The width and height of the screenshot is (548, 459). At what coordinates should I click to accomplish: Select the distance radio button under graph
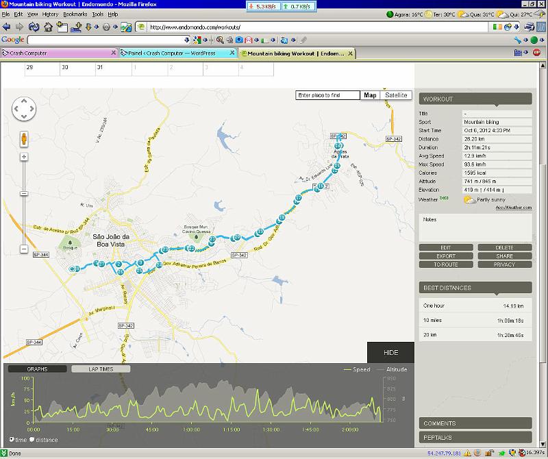pyautogui.click(x=32, y=439)
